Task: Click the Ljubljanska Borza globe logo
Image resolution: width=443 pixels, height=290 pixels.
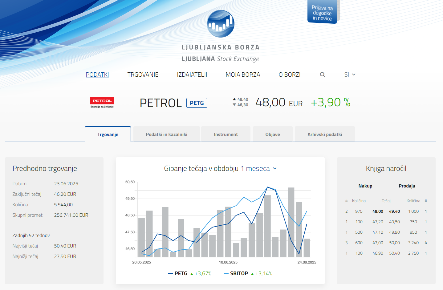Action: click(x=221, y=24)
